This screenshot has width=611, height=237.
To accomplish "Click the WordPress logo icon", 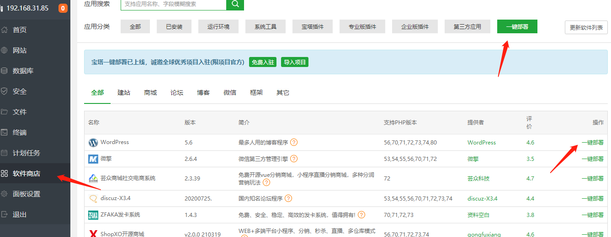I will (x=93, y=143).
